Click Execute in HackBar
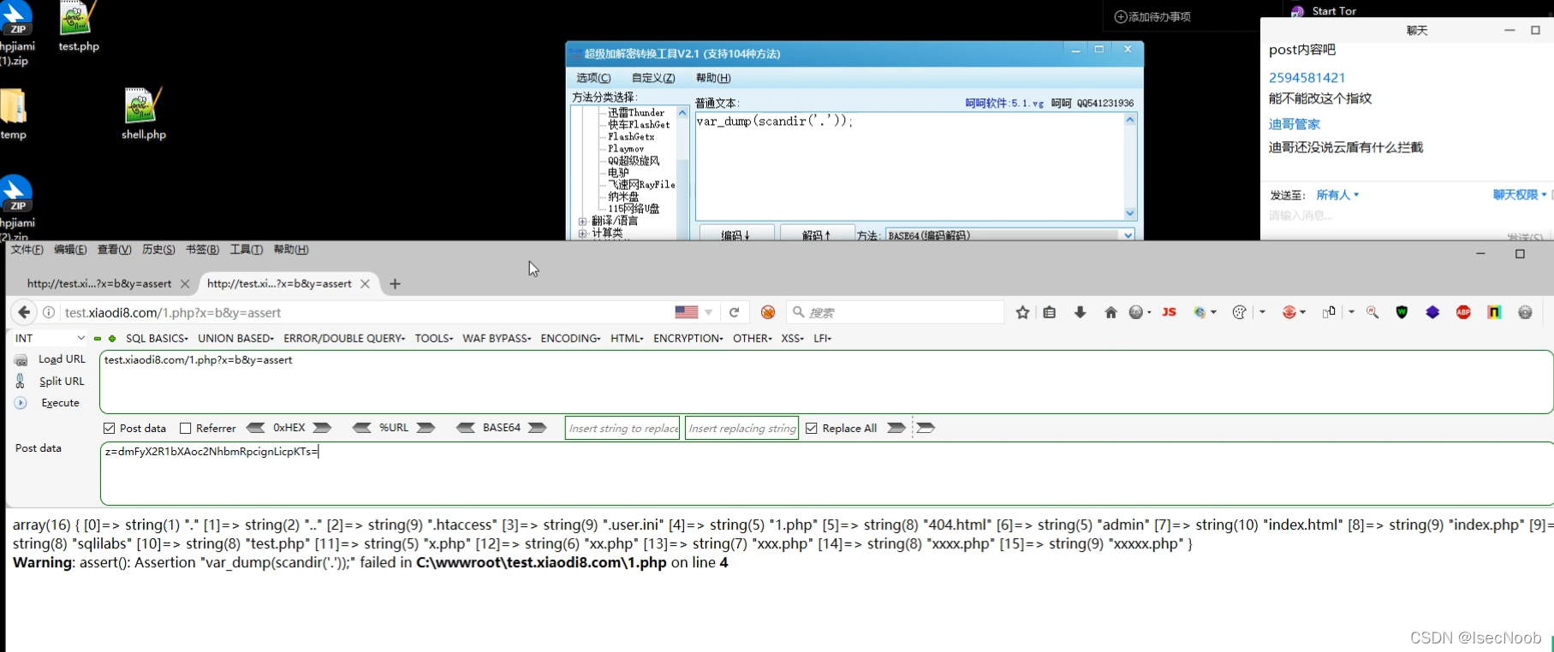This screenshot has height=652, width=1554. pos(48,403)
